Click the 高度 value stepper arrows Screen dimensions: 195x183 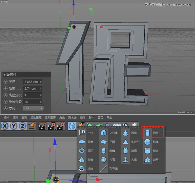pos(41,88)
